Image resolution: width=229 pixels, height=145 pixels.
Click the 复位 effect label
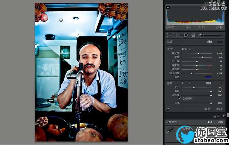click(x=170, y=49)
